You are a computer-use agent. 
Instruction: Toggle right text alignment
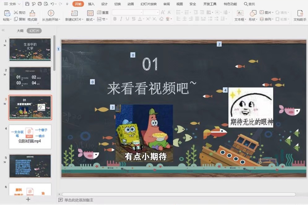tap(191, 19)
